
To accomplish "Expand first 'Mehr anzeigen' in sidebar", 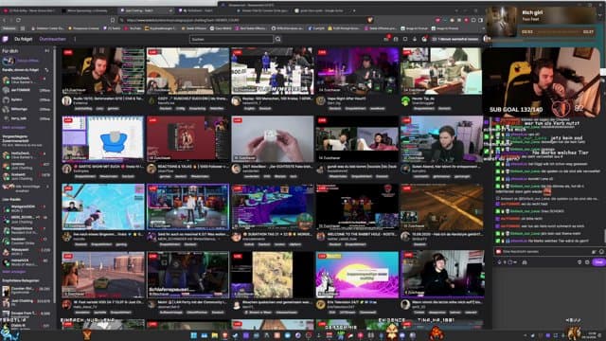I will pyautogui.click(x=14, y=127).
